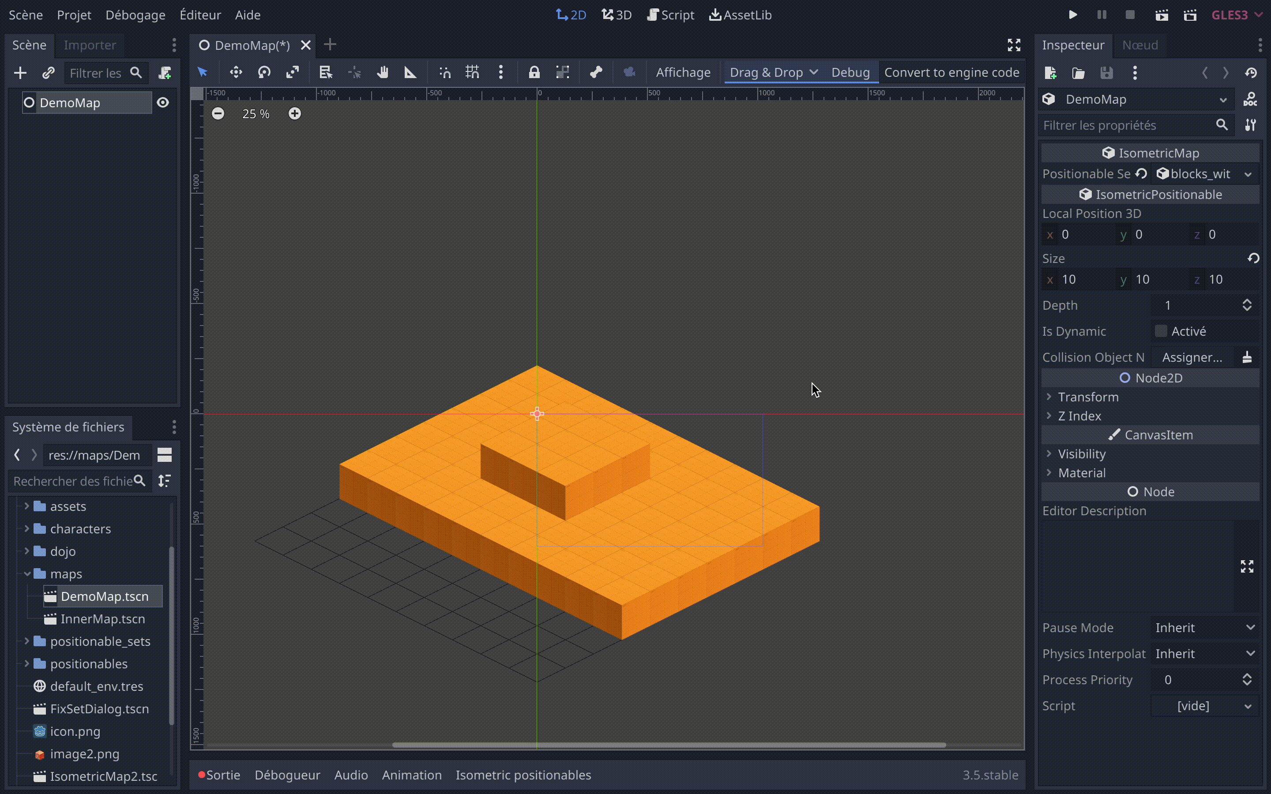
Task: Click the list-select tool icon
Action: pos(326,72)
